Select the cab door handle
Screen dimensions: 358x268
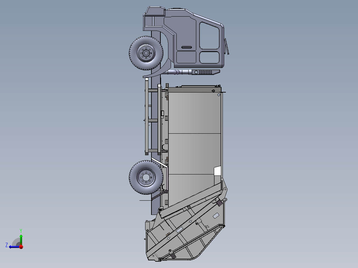[x=187, y=47]
